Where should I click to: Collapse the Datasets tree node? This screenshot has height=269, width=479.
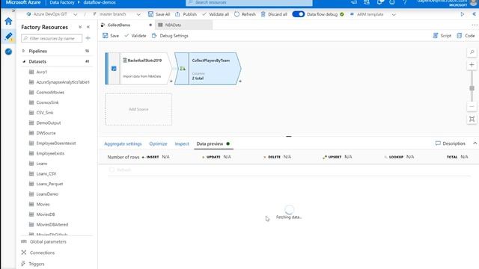tap(23, 61)
